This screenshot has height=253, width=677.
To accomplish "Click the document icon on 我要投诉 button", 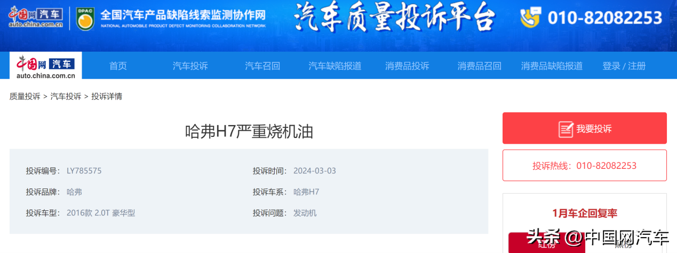I will tap(566, 129).
